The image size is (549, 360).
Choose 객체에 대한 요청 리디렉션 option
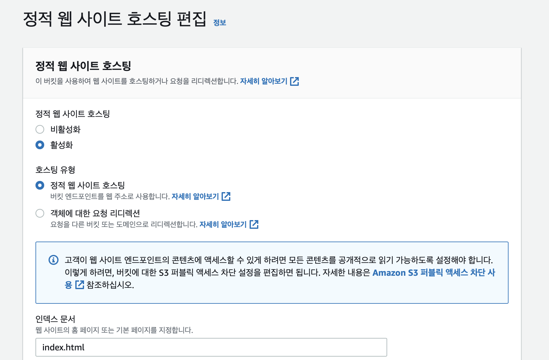coord(40,213)
